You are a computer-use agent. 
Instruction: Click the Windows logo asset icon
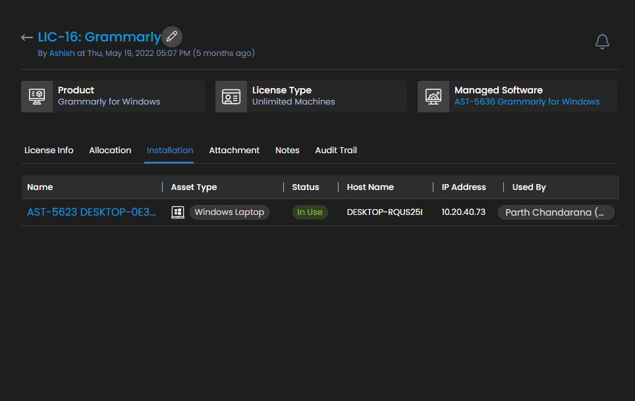tap(178, 212)
